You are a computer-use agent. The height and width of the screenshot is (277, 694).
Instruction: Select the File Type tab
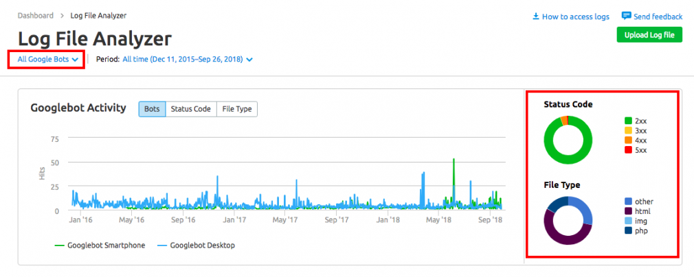coord(237,109)
